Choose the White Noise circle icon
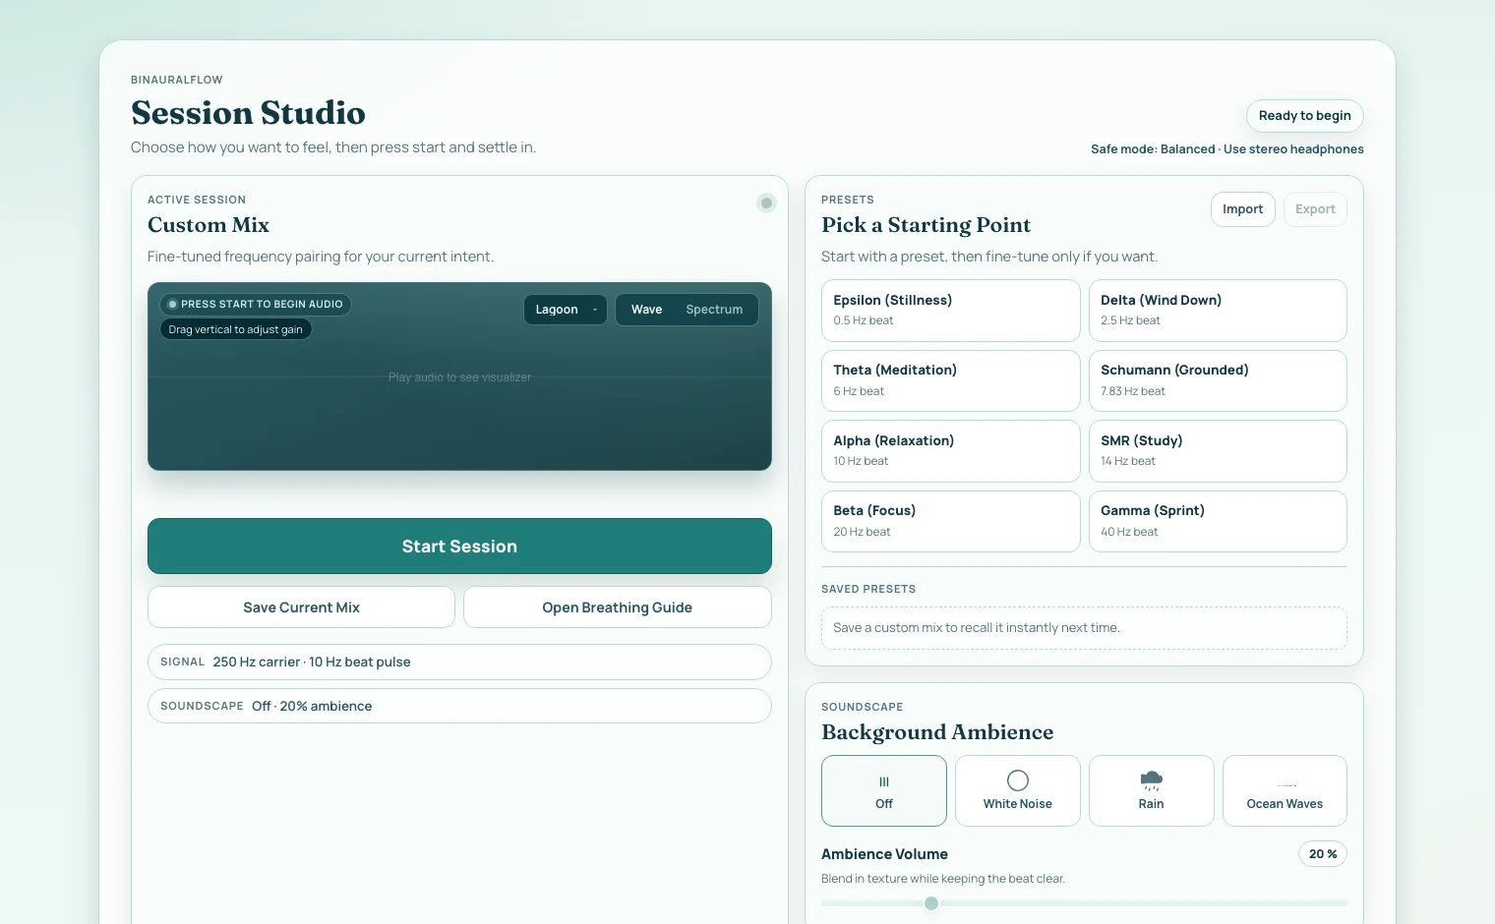The image size is (1495, 924). pyautogui.click(x=1018, y=780)
